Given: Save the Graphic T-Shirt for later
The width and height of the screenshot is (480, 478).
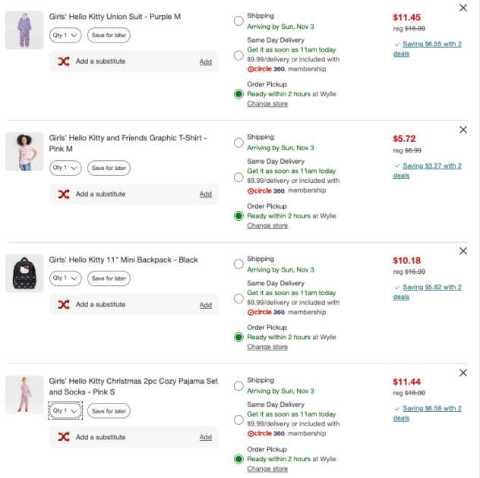Looking at the screenshot, I should (109, 168).
